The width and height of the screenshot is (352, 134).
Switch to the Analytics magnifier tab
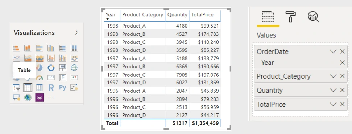(x=313, y=17)
